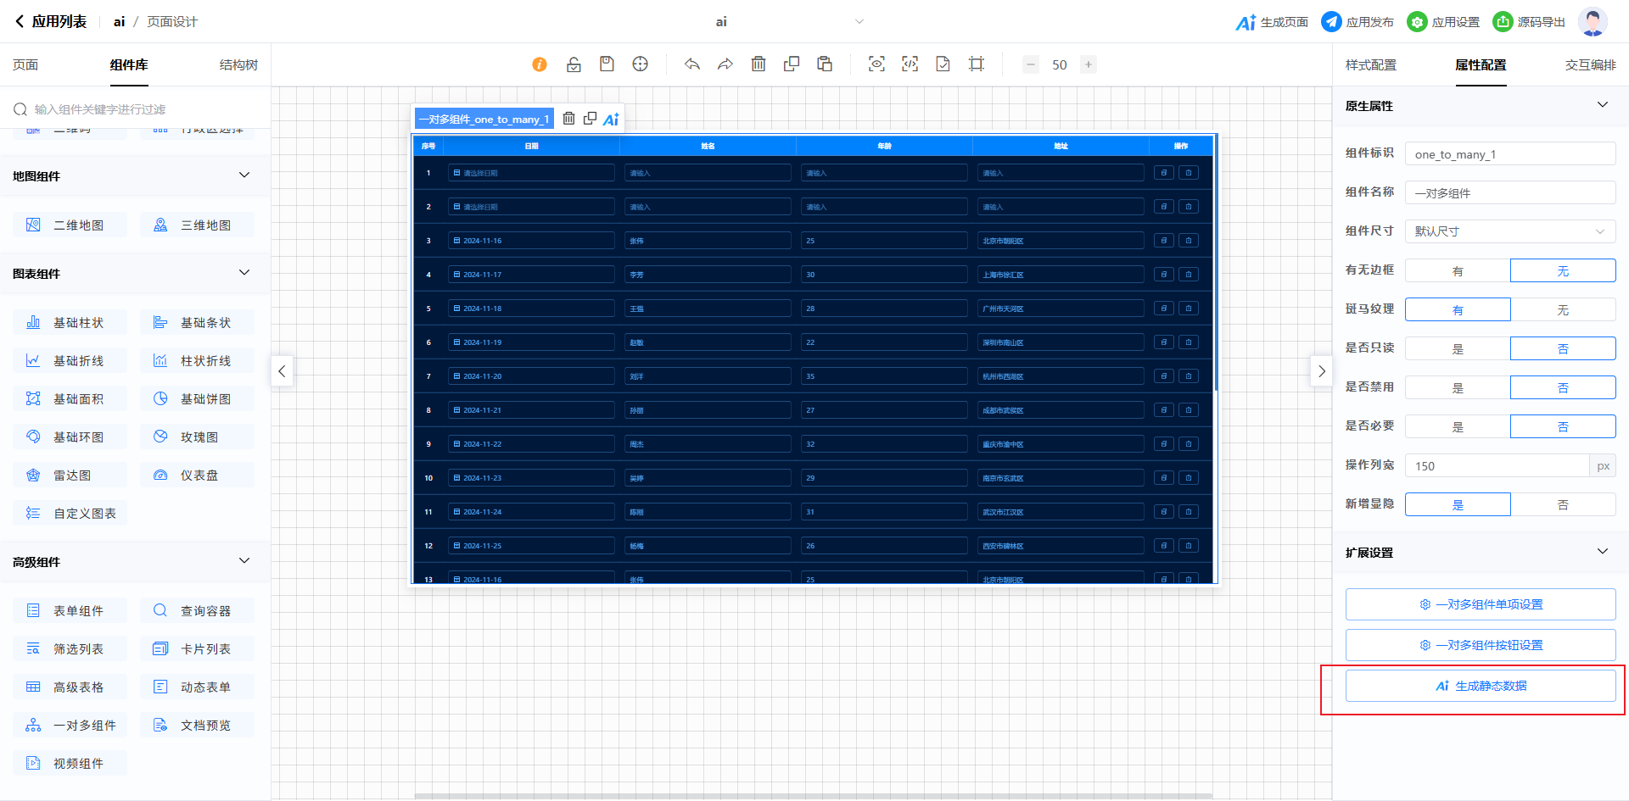Open the code view icon in toolbar

click(910, 64)
